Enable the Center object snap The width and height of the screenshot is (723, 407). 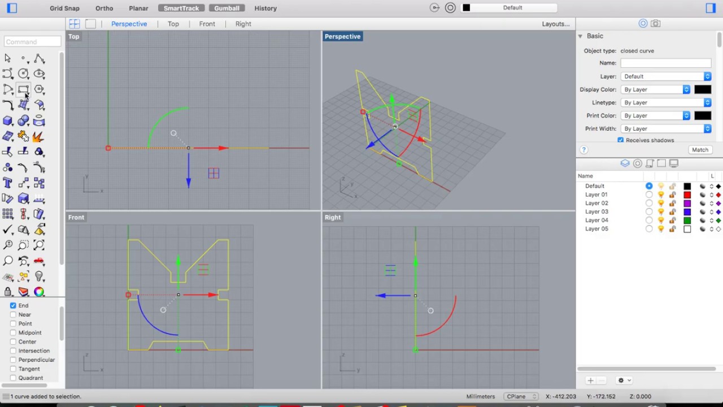pyautogui.click(x=13, y=341)
